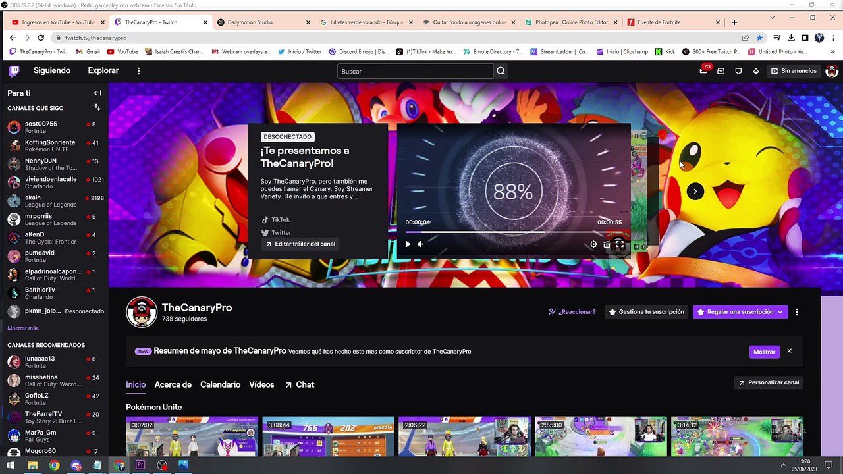Open the Twitter link in trailer panel
843x474 pixels.
coord(276,232)
